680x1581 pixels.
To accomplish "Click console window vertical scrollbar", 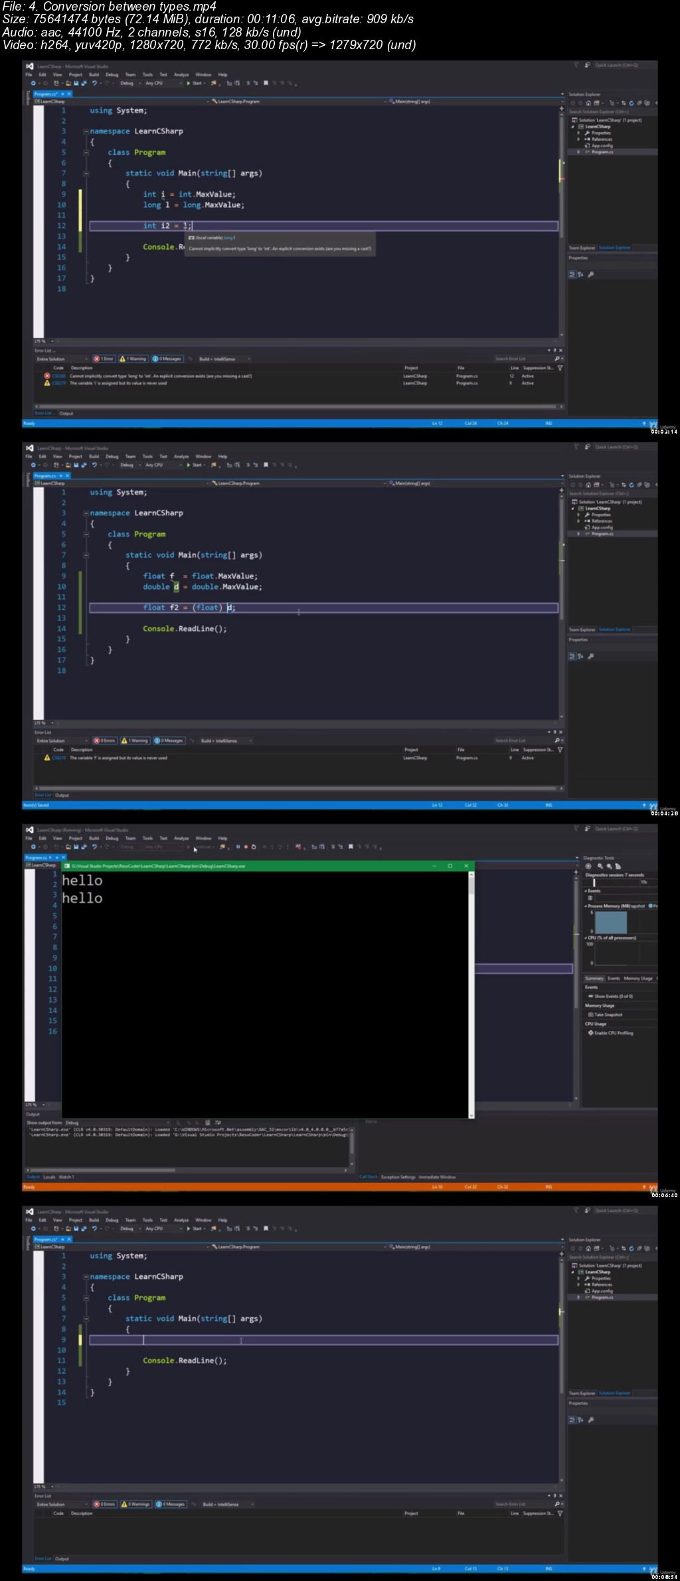I will tap(471, 995).
